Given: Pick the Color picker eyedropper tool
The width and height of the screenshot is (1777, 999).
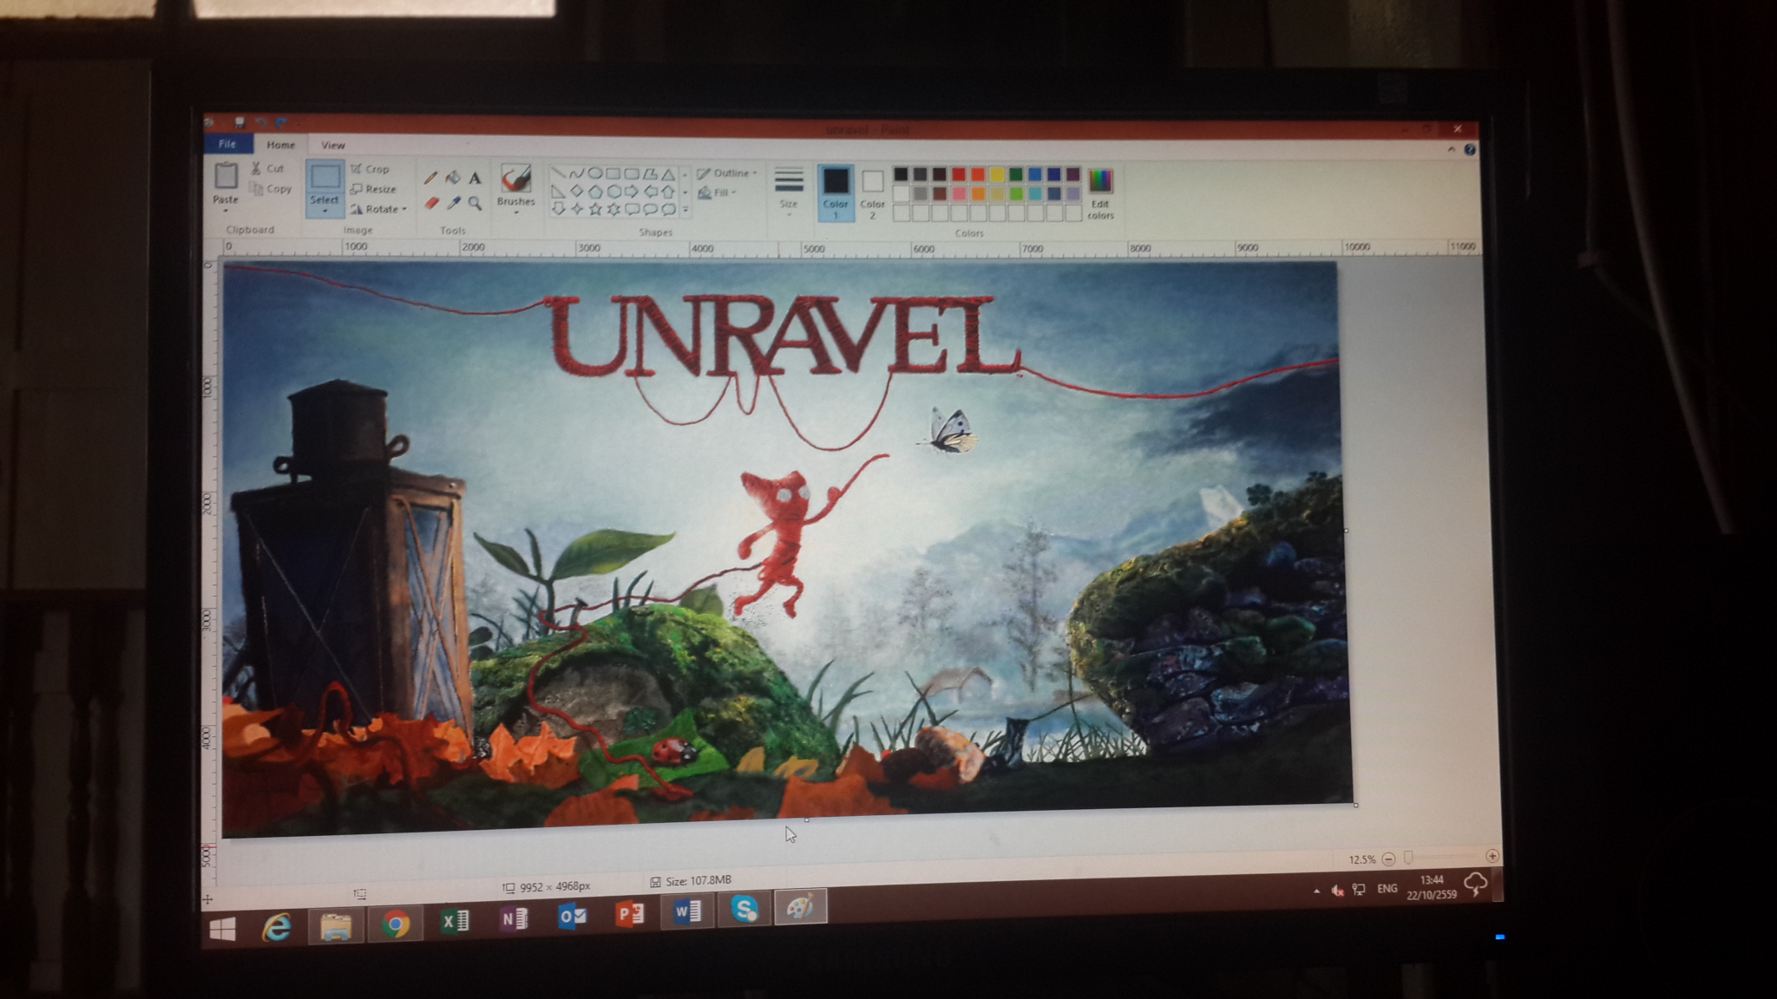Looking at the screenshot, I should point(453,203).
